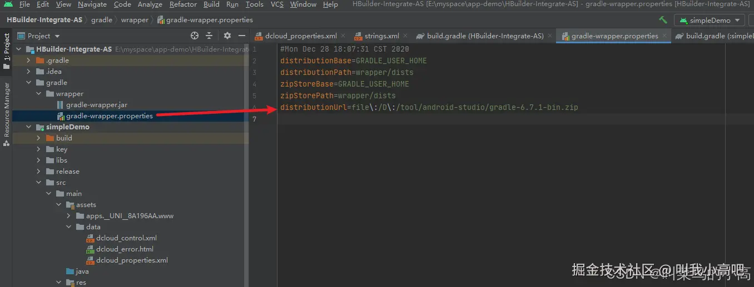This screenshot has width=754, height=287.
Task: Click the Collapse All icon in Project panel
Action: 209,36
